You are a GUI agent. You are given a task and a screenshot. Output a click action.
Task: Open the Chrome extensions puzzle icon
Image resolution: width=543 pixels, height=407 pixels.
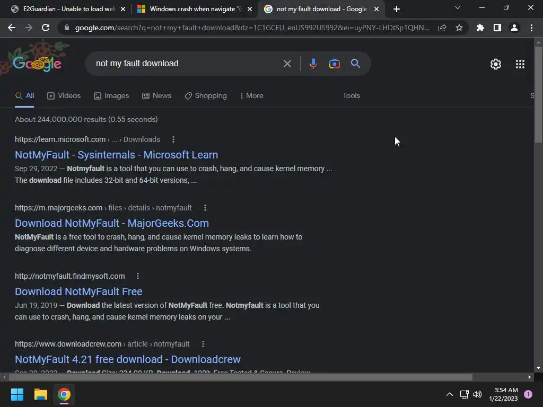pos(480,28)
